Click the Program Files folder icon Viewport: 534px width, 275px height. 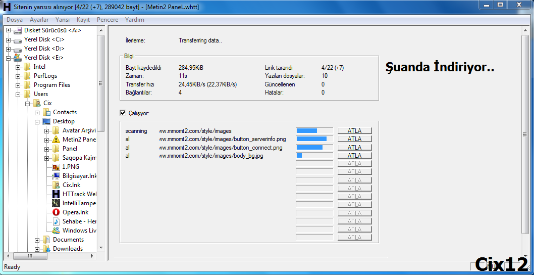coord(27,85)
